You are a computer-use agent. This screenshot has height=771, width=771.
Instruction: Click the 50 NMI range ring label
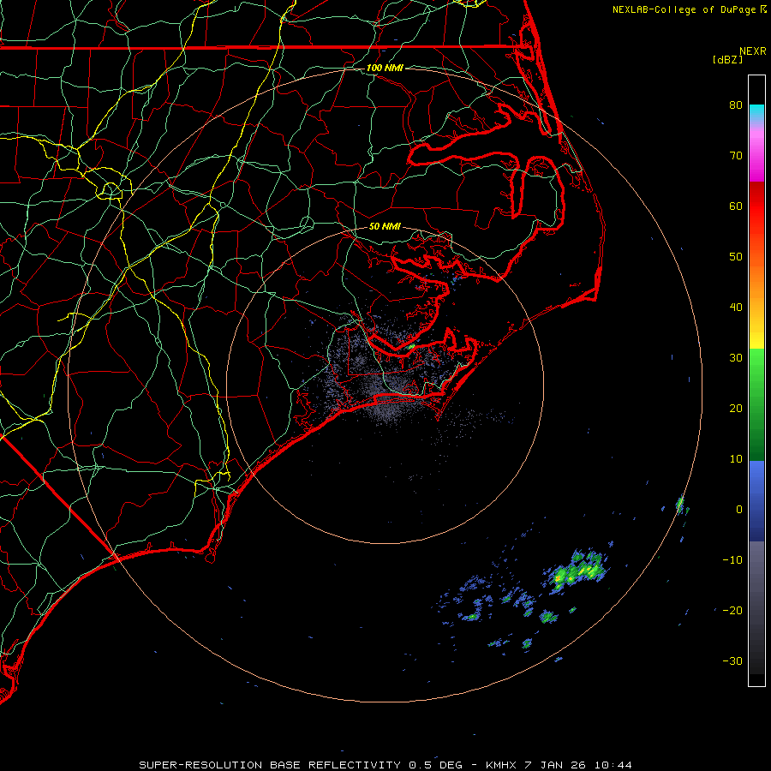pyautogui.click(x=385, y=227)
